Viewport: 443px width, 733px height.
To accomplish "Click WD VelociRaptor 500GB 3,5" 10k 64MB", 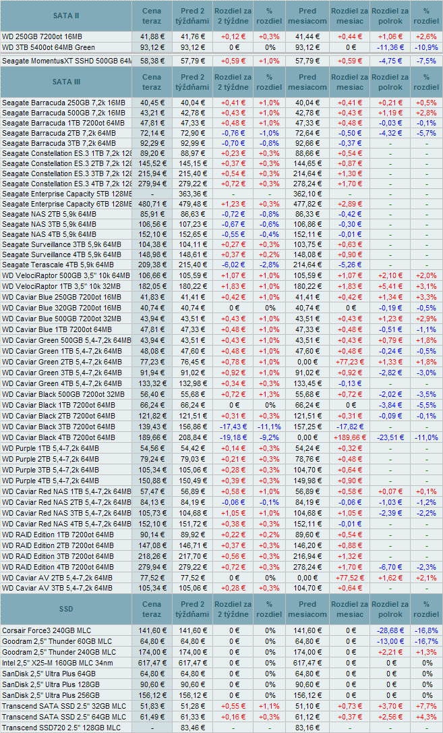I will [66, 276].
